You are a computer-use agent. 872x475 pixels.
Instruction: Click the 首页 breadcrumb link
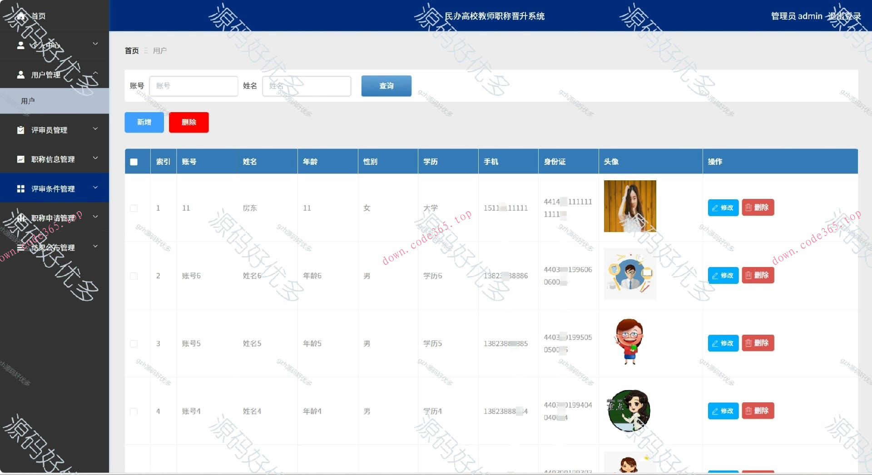(x=131, y=50)
